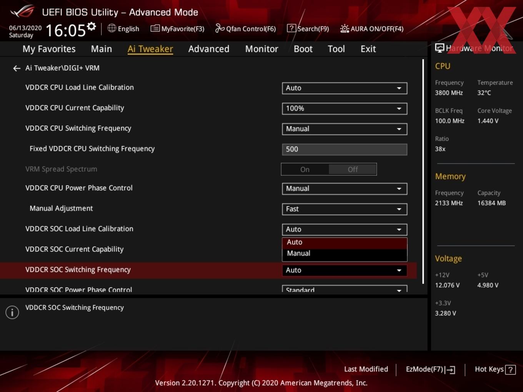The image size is (523, 392).
Task: Go to the Boot tab
Action: click(303, 49)
